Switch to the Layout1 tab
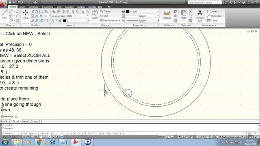Screen dimensions: 260x146 pos(26,121)
